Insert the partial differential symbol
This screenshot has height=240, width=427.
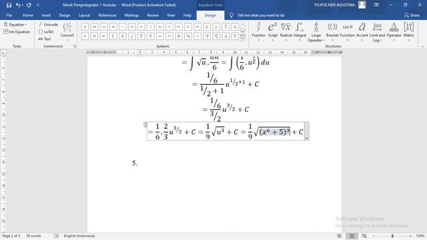click(122, 36)
